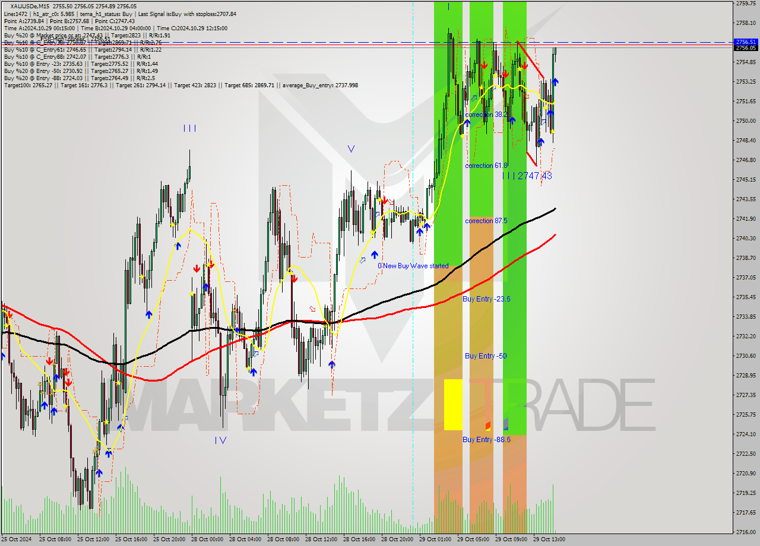Click the '28 Oct 08:00' time label
This screenshot has width=760, height=546.
(x=283, y=539)
